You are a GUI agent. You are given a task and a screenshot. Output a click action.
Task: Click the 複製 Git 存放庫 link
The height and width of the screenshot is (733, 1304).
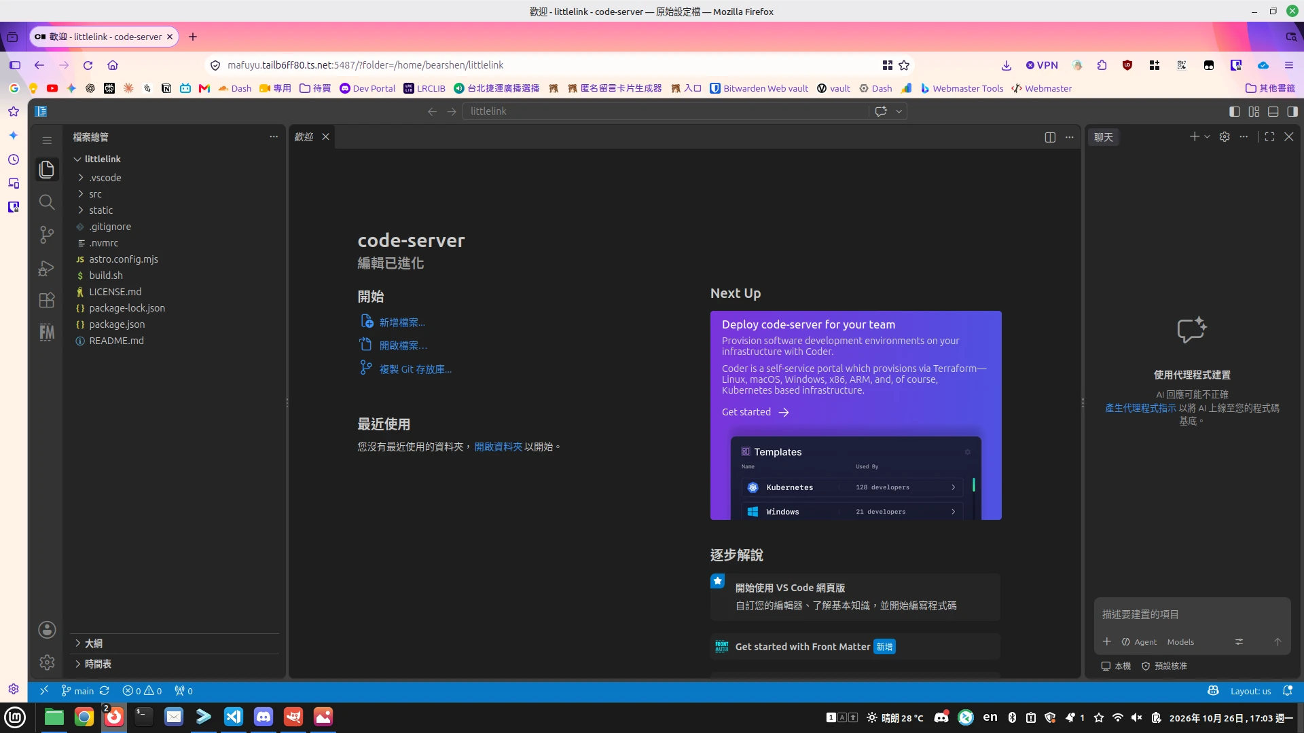[416, 369]
